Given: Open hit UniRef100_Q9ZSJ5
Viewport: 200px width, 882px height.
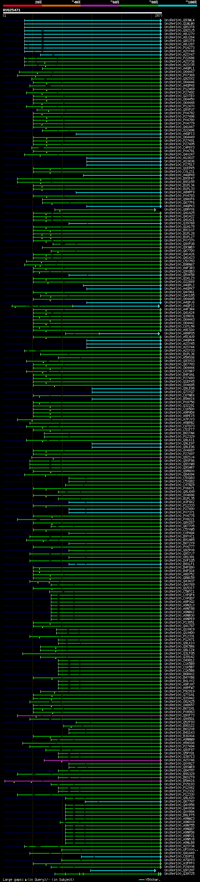Looking at the screenshot, I should [179, 30].
